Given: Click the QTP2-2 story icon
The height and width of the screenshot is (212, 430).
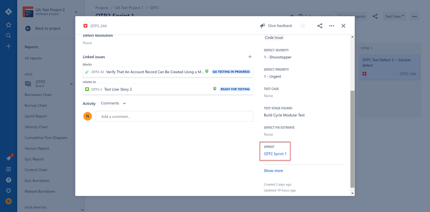Looking at the screenshot, I should tap(87, 89).
